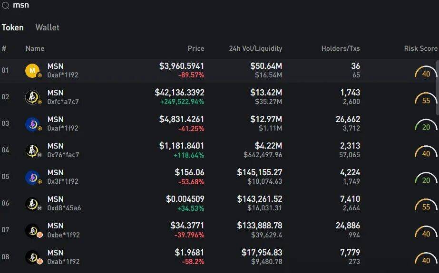Click the token logo for 0xfc*a7c7

coord(32,97)
